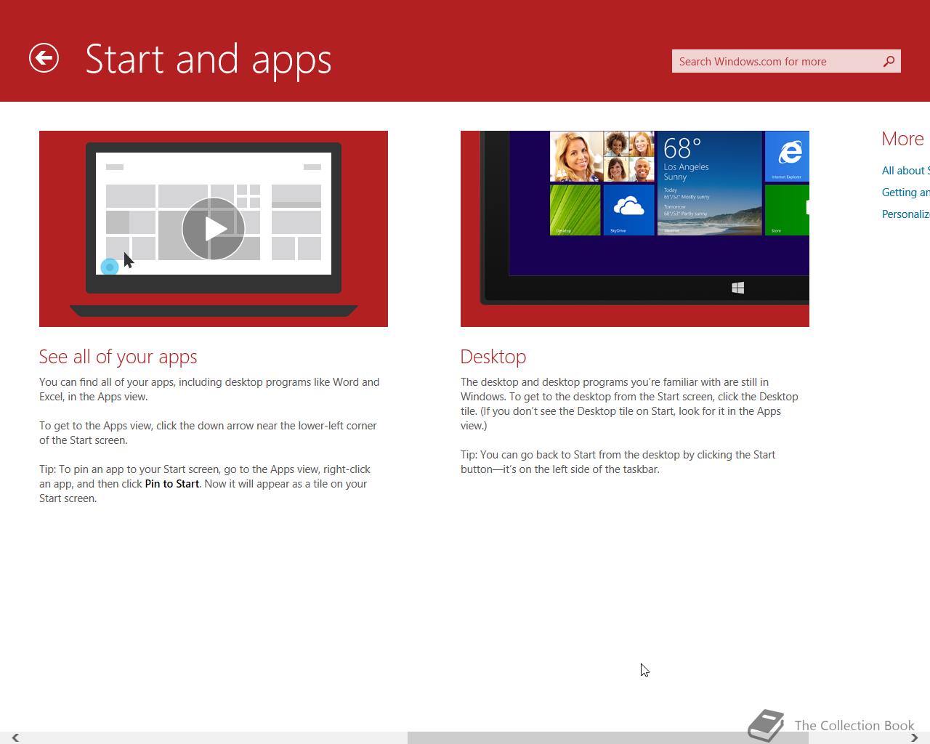This screenshot has height=744, width=930.
Task: Click the More heading
Action: coord(902,139)
